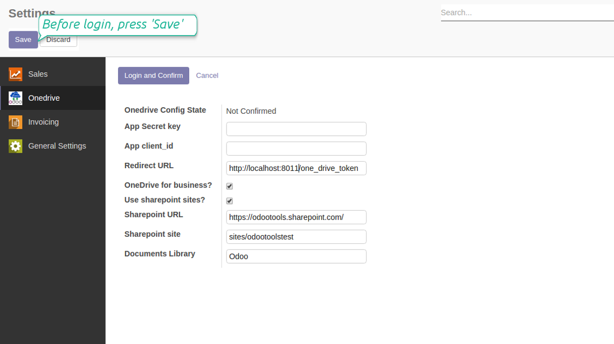Click the 'Sharepoint site' label

(153, 235)
